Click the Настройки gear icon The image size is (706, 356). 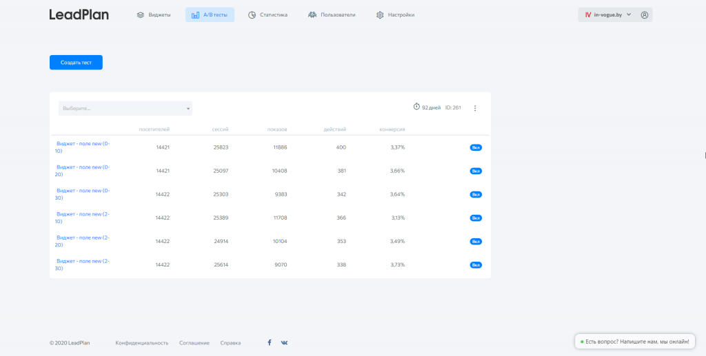tap(380, 14)
